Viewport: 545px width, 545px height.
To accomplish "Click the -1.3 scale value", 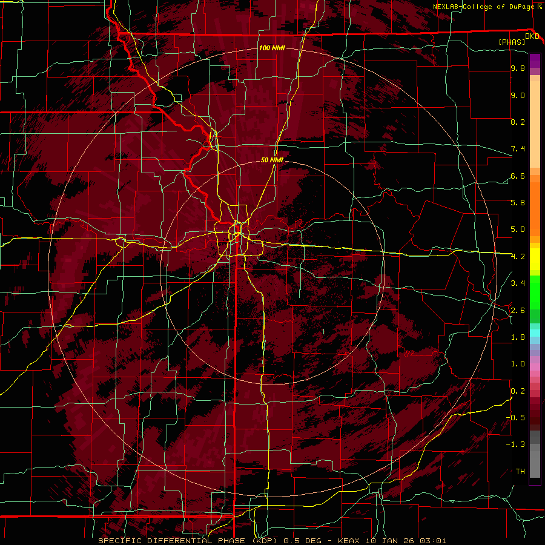I will point(515,444).
